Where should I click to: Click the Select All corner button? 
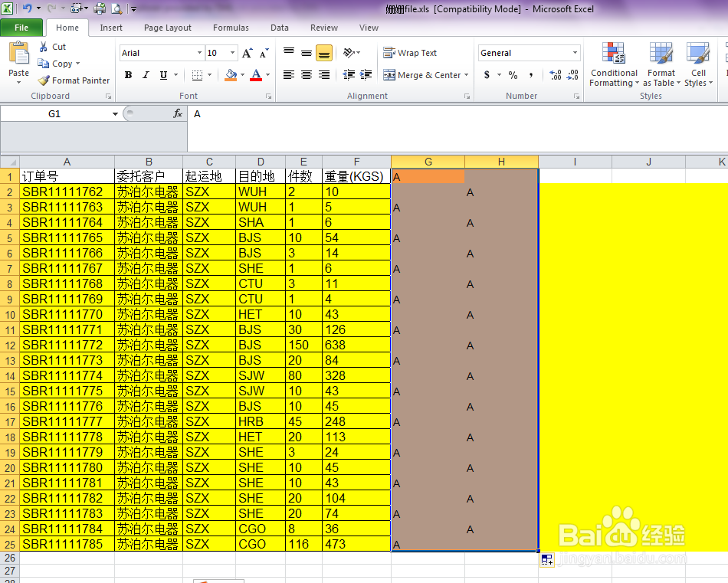click(x=10, y=162)
